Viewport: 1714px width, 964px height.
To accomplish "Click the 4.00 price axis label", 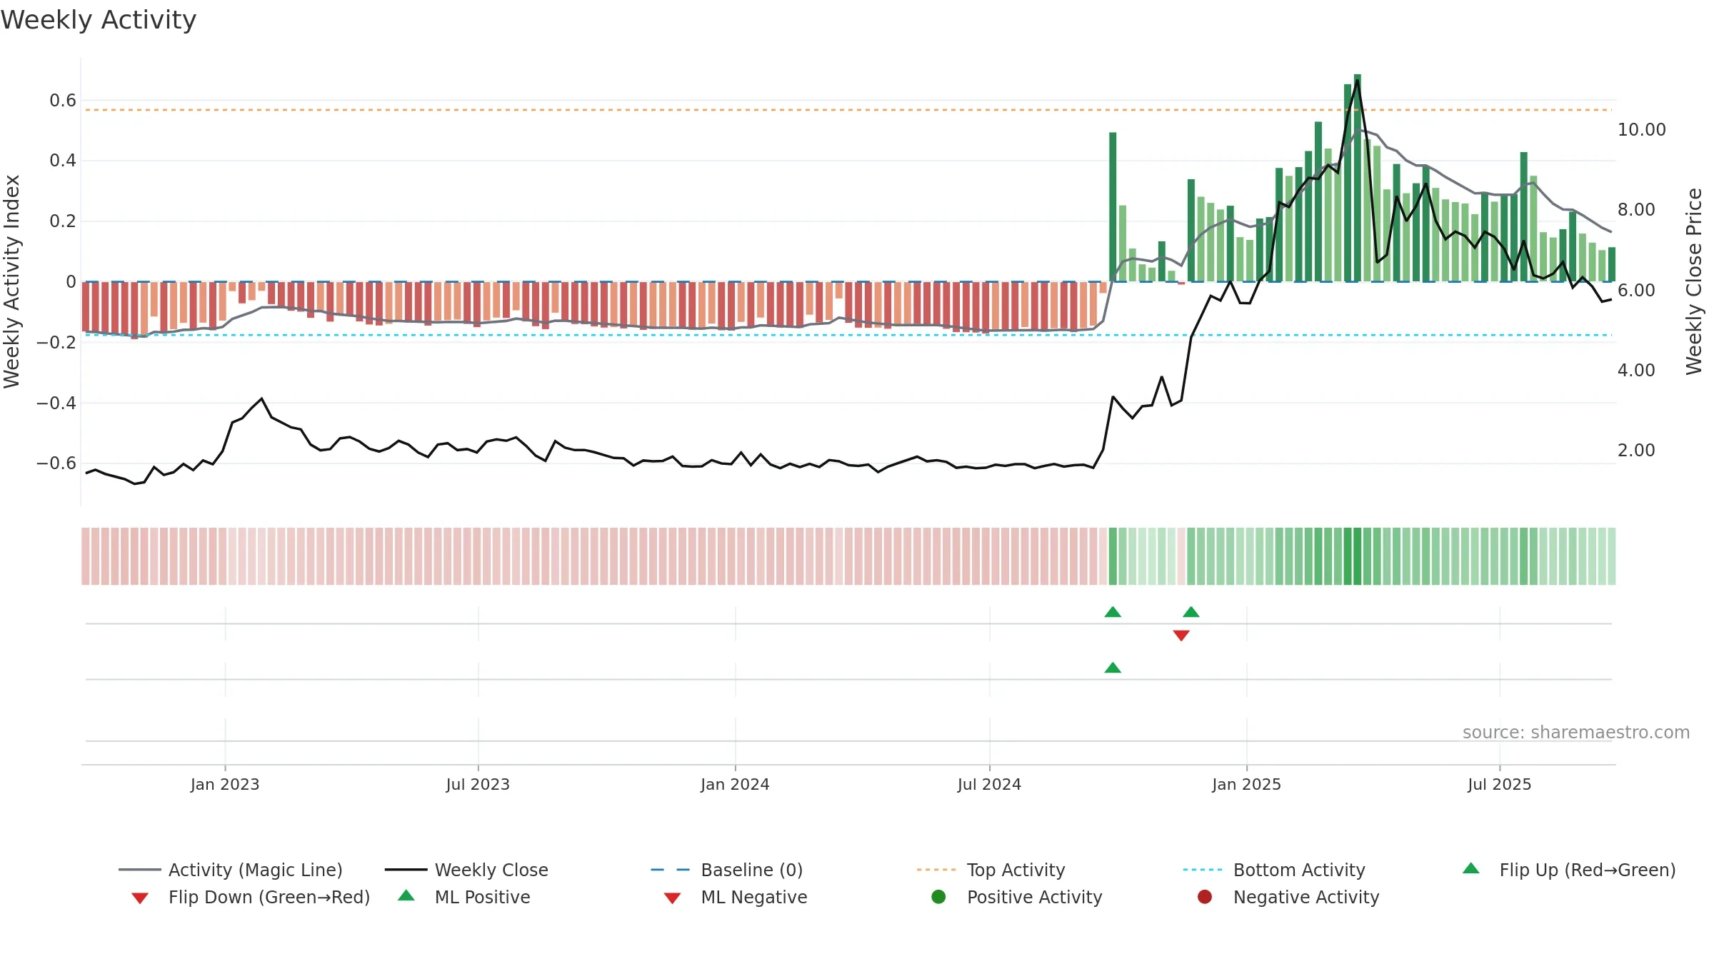I will tap(1636, 371).
